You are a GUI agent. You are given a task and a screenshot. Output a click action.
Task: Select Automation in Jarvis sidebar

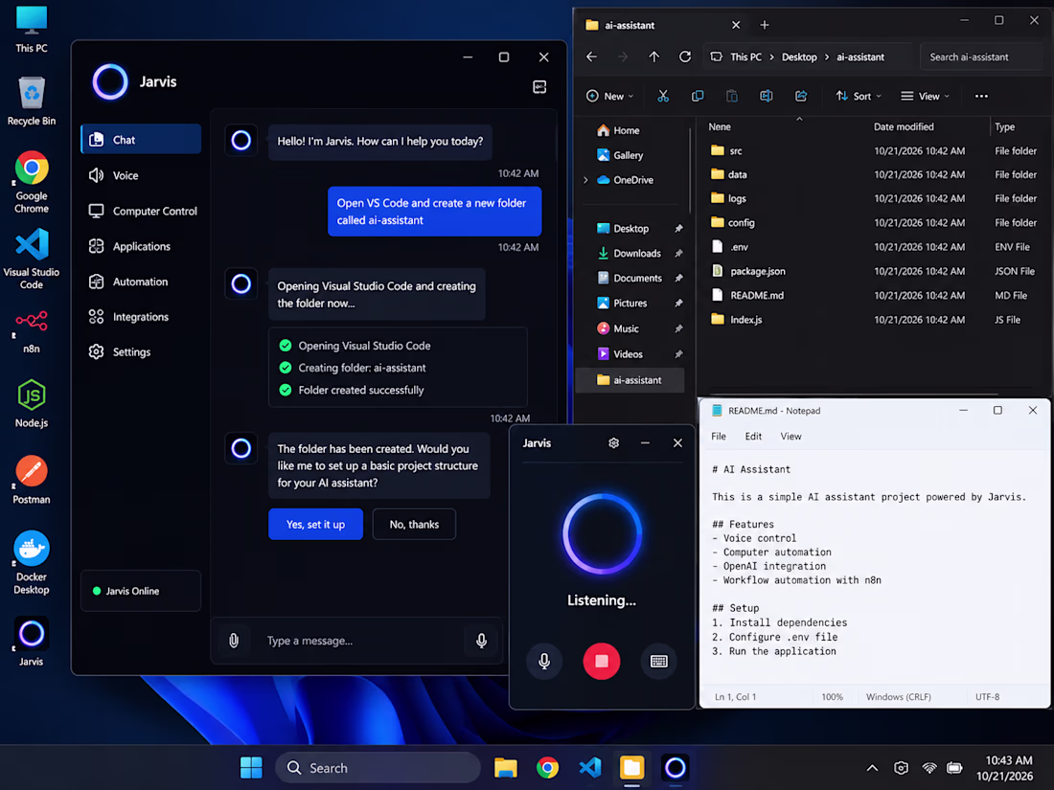point(141,282)
